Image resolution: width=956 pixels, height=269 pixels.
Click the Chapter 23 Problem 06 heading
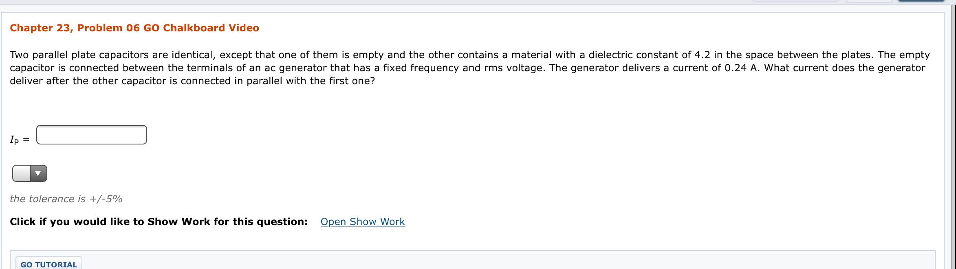click(134, 28)
